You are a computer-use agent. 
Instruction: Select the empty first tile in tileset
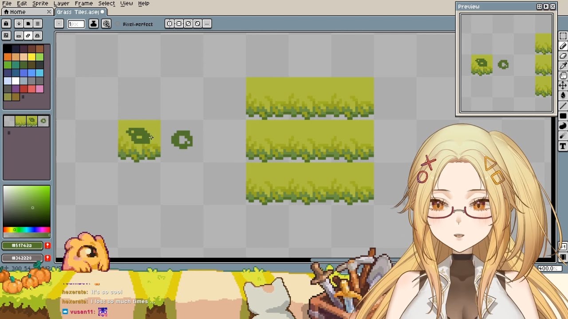pyautogui.click(x=9, y=121)
